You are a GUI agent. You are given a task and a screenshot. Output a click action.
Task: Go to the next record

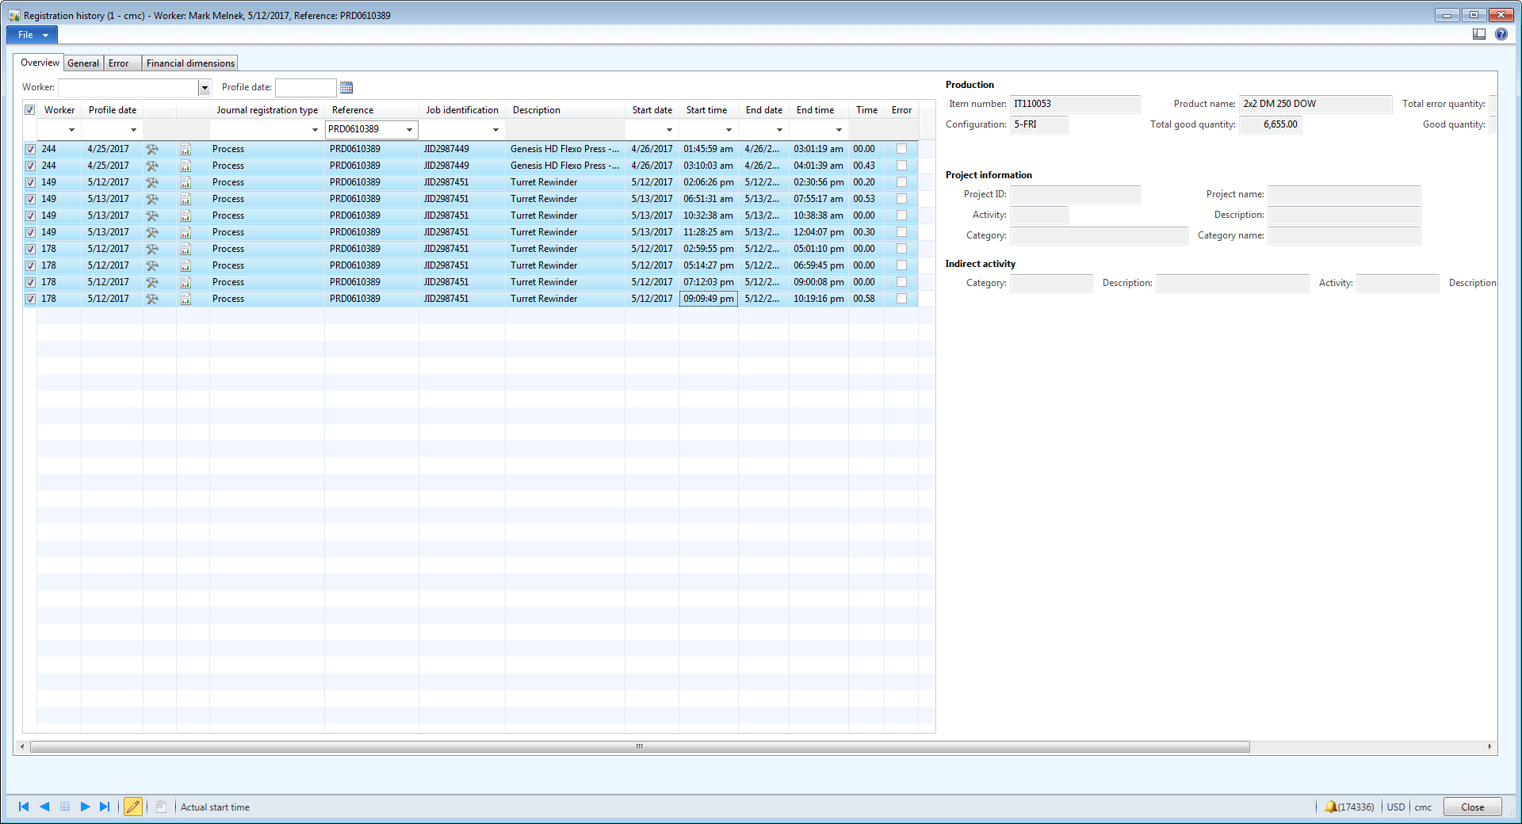point(85,807)
